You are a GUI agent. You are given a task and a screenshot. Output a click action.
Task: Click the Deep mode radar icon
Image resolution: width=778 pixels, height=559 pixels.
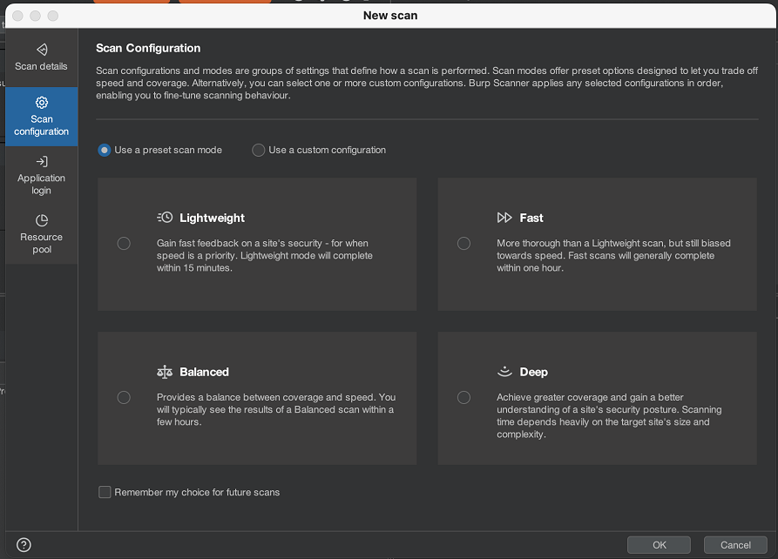click(504, 371)
